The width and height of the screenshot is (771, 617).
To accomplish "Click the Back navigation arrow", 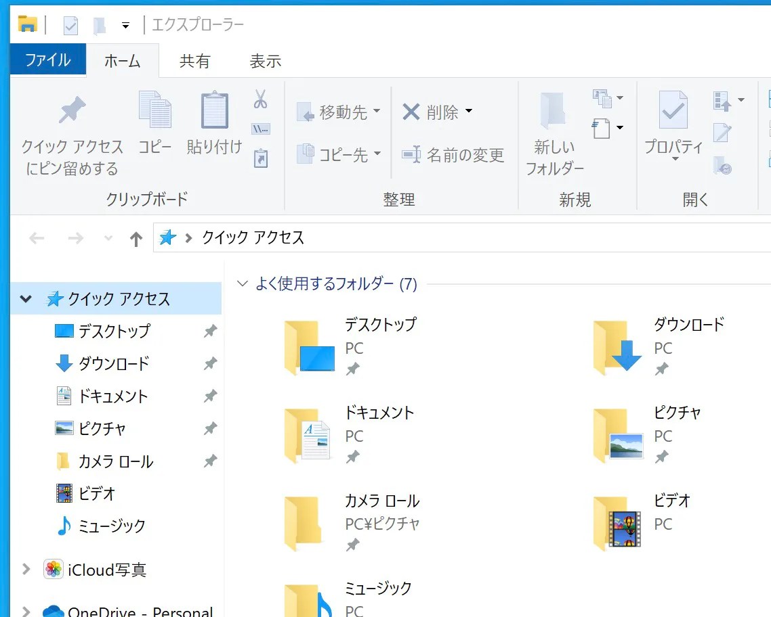I will (37, 239).
